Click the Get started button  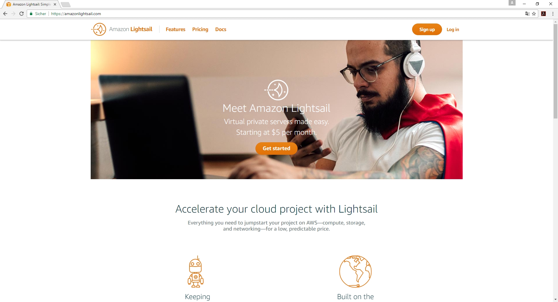point(276,148)
